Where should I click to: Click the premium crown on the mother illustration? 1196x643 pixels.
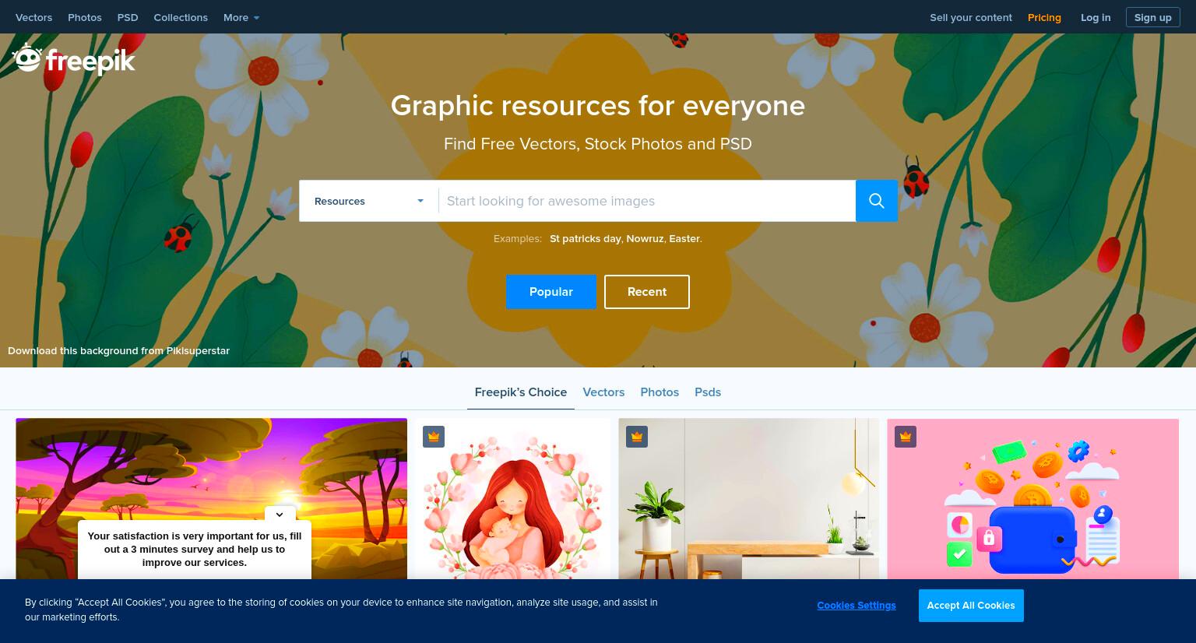pos(434,437)
